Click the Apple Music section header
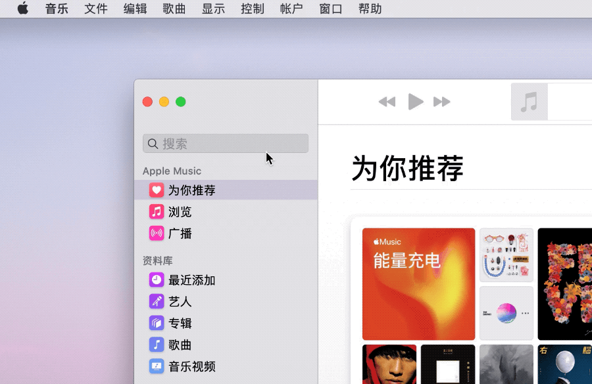This screenshot has width=592, height=384. 172,171
